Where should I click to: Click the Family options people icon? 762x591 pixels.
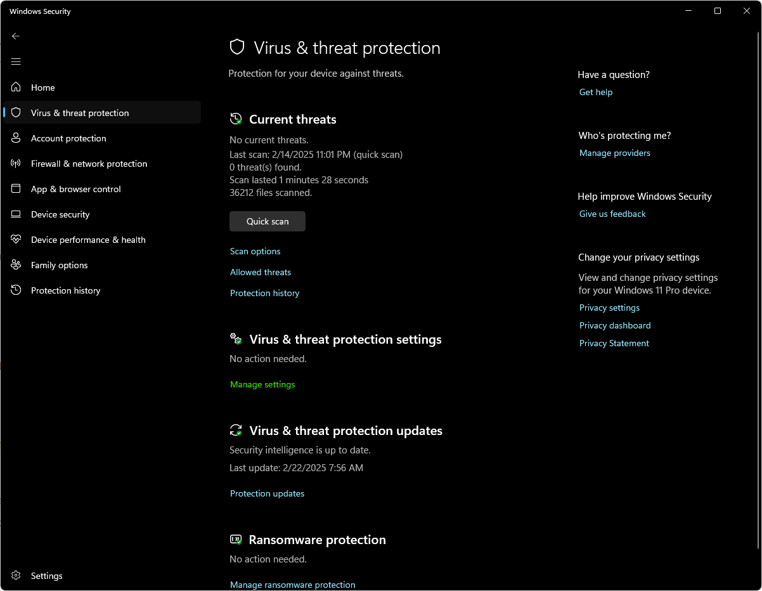pyautogui.click(x=16, y=265)
